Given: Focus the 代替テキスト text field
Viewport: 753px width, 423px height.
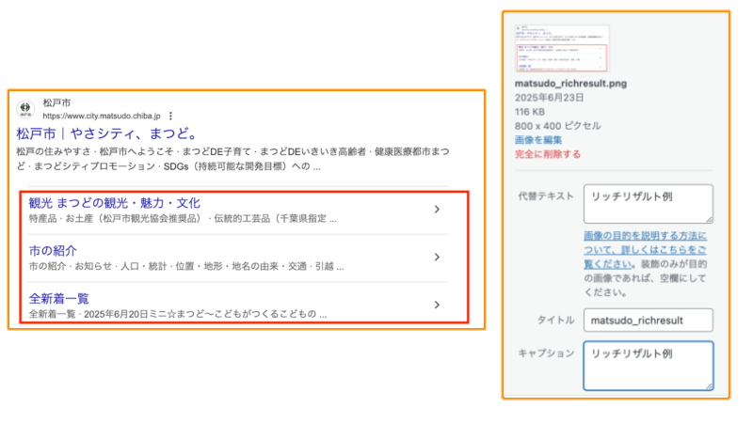Looking at the screenshot, I should (648, 204).
